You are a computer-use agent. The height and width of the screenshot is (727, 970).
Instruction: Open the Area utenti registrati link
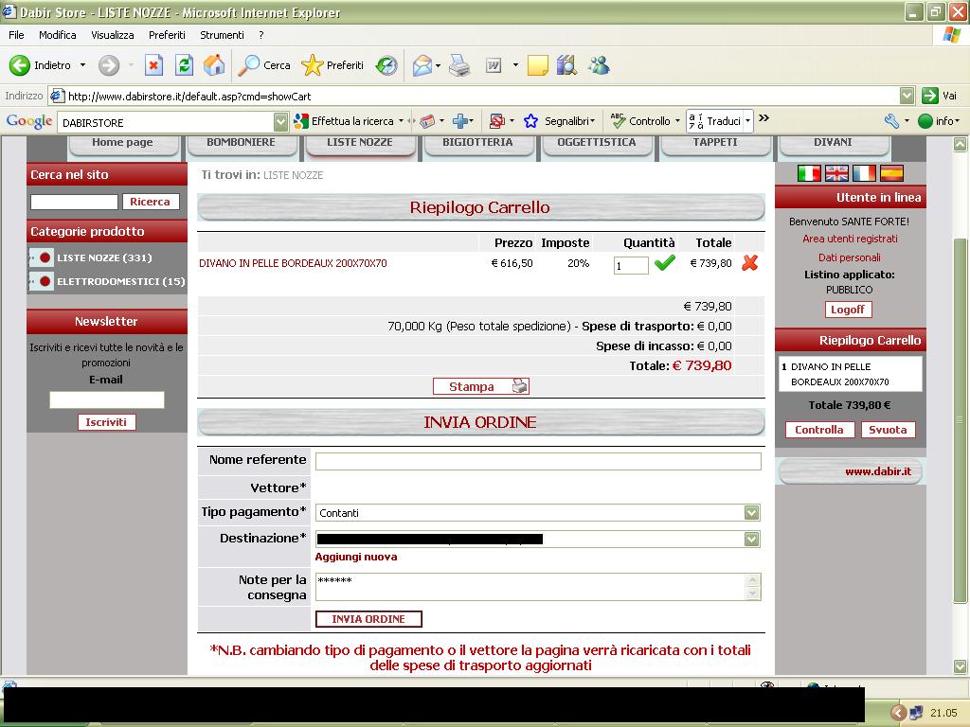(850, 239)
